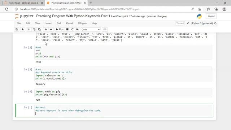The height and width of the screenshot is (130, 231).
Task: Click inside the In [2] code cell
Action: point(123,52)
